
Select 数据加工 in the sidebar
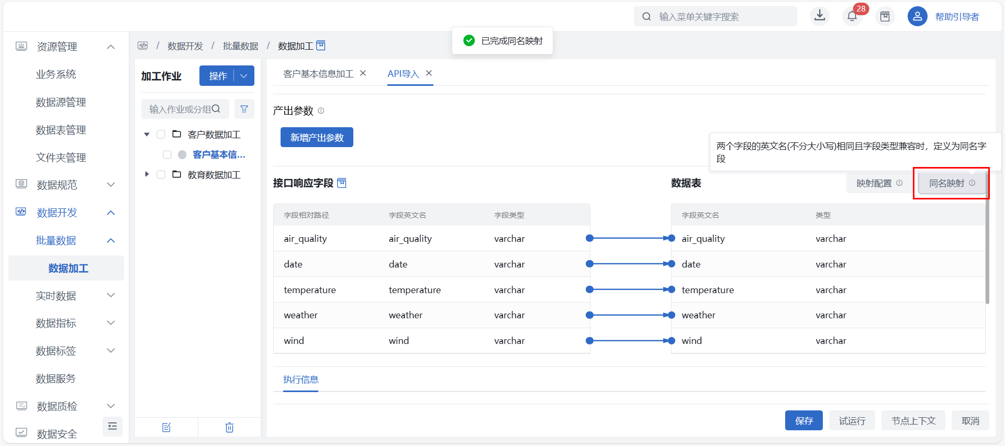(x=66, y=268)
